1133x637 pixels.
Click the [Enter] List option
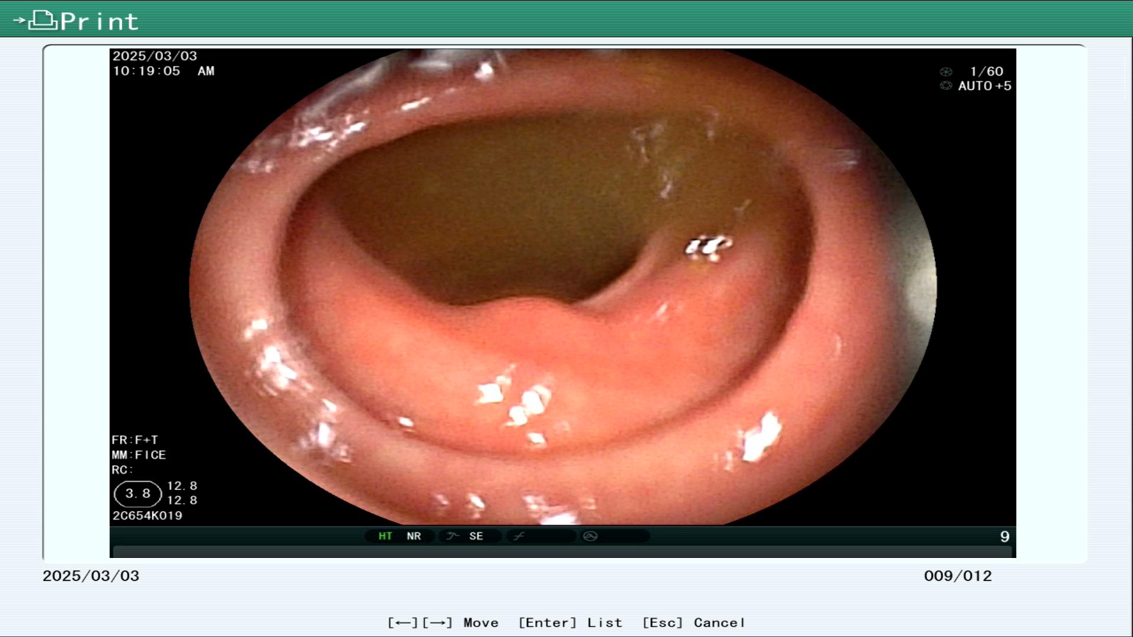(x=570, y=623)
